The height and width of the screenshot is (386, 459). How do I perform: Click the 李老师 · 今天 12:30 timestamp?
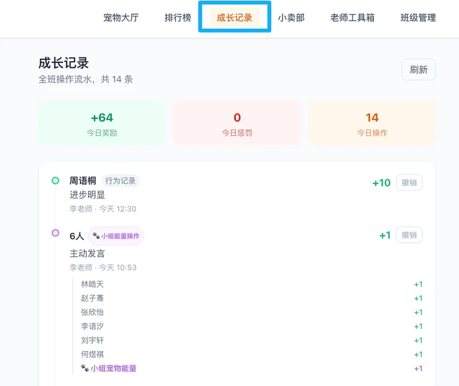(103, 209)
